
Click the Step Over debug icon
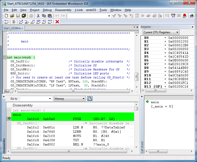[21, 22]
